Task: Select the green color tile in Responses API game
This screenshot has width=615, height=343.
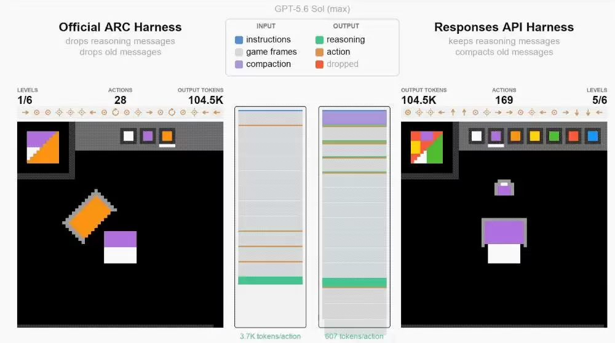Action: click(554, 136)
